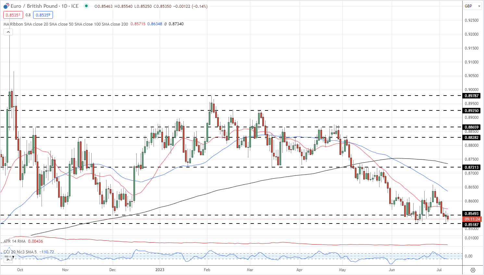Image resolution: width=484 pixels, height=275 pixels.
Task: Click the Apr label on time axis
Action: click(x=299, y=270)
